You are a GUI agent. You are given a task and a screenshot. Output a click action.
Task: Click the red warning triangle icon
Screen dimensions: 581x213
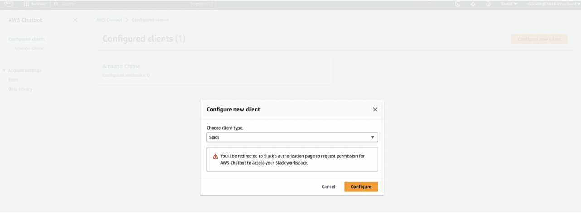point(215,156)
